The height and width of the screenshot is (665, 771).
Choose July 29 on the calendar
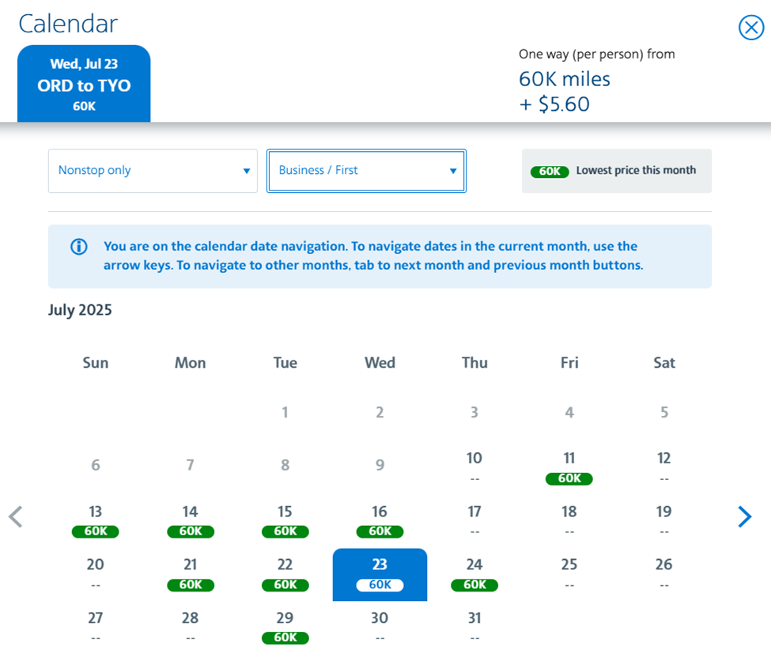pos(285,627)
